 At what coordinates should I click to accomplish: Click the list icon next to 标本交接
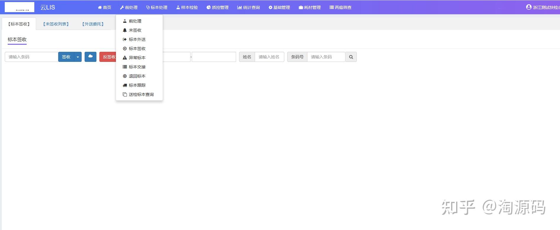click(125, 67)
